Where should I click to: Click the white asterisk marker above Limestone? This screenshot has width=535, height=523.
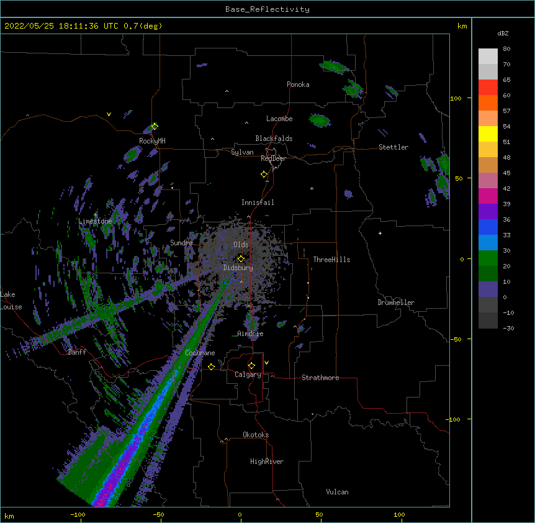click(x=96, y=215)
